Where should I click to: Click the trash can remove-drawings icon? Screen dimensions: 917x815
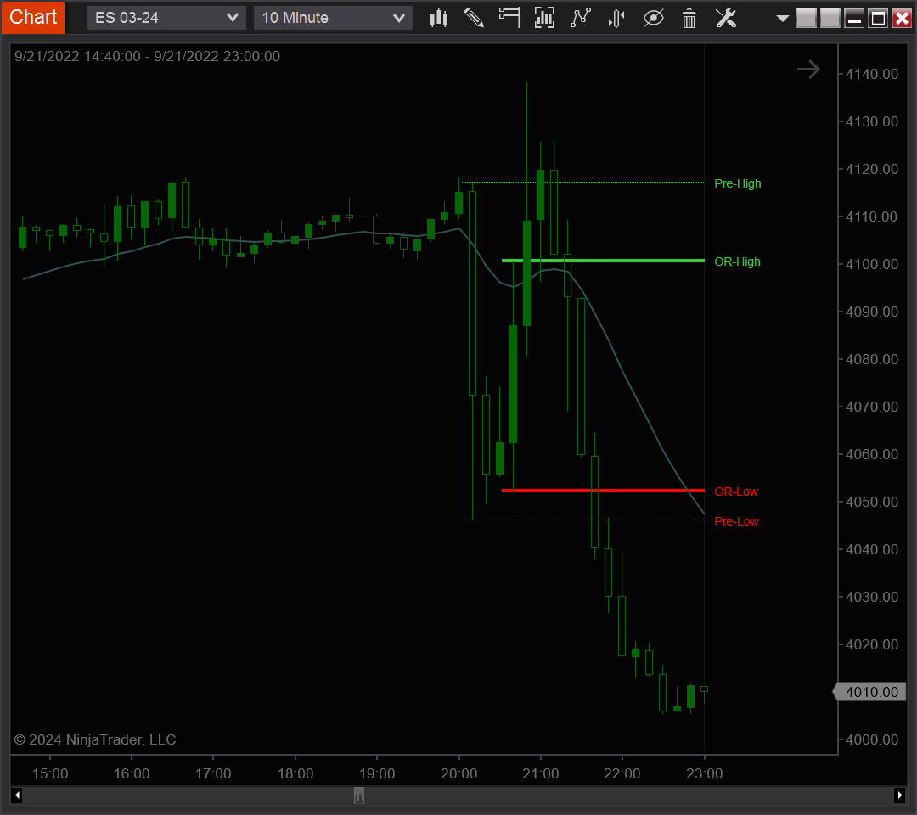click(x=689, y=18)
